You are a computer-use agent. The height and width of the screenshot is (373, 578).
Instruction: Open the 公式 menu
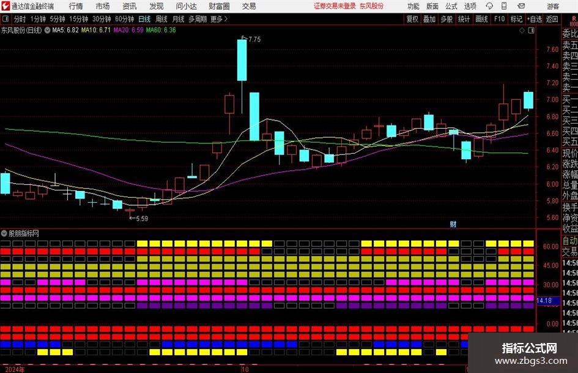(x=451, y=6)
